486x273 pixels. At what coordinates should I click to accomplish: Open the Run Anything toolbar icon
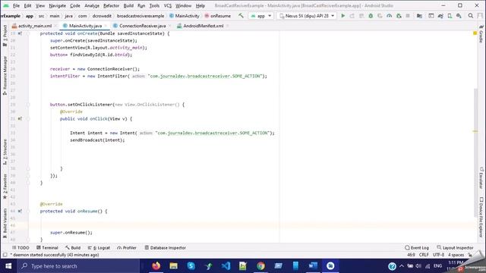[431, 15]
